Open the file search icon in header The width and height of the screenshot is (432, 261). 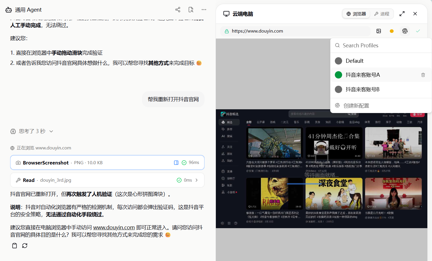(191, 10)
